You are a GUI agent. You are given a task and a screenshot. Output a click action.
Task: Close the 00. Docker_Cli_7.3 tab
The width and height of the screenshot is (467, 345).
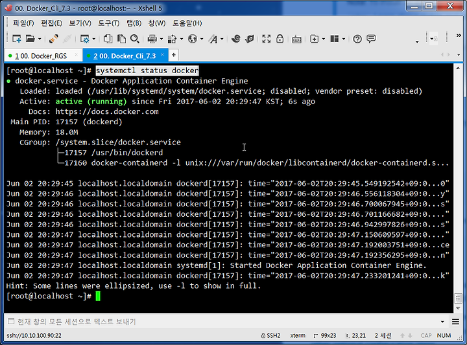point(162,54)
